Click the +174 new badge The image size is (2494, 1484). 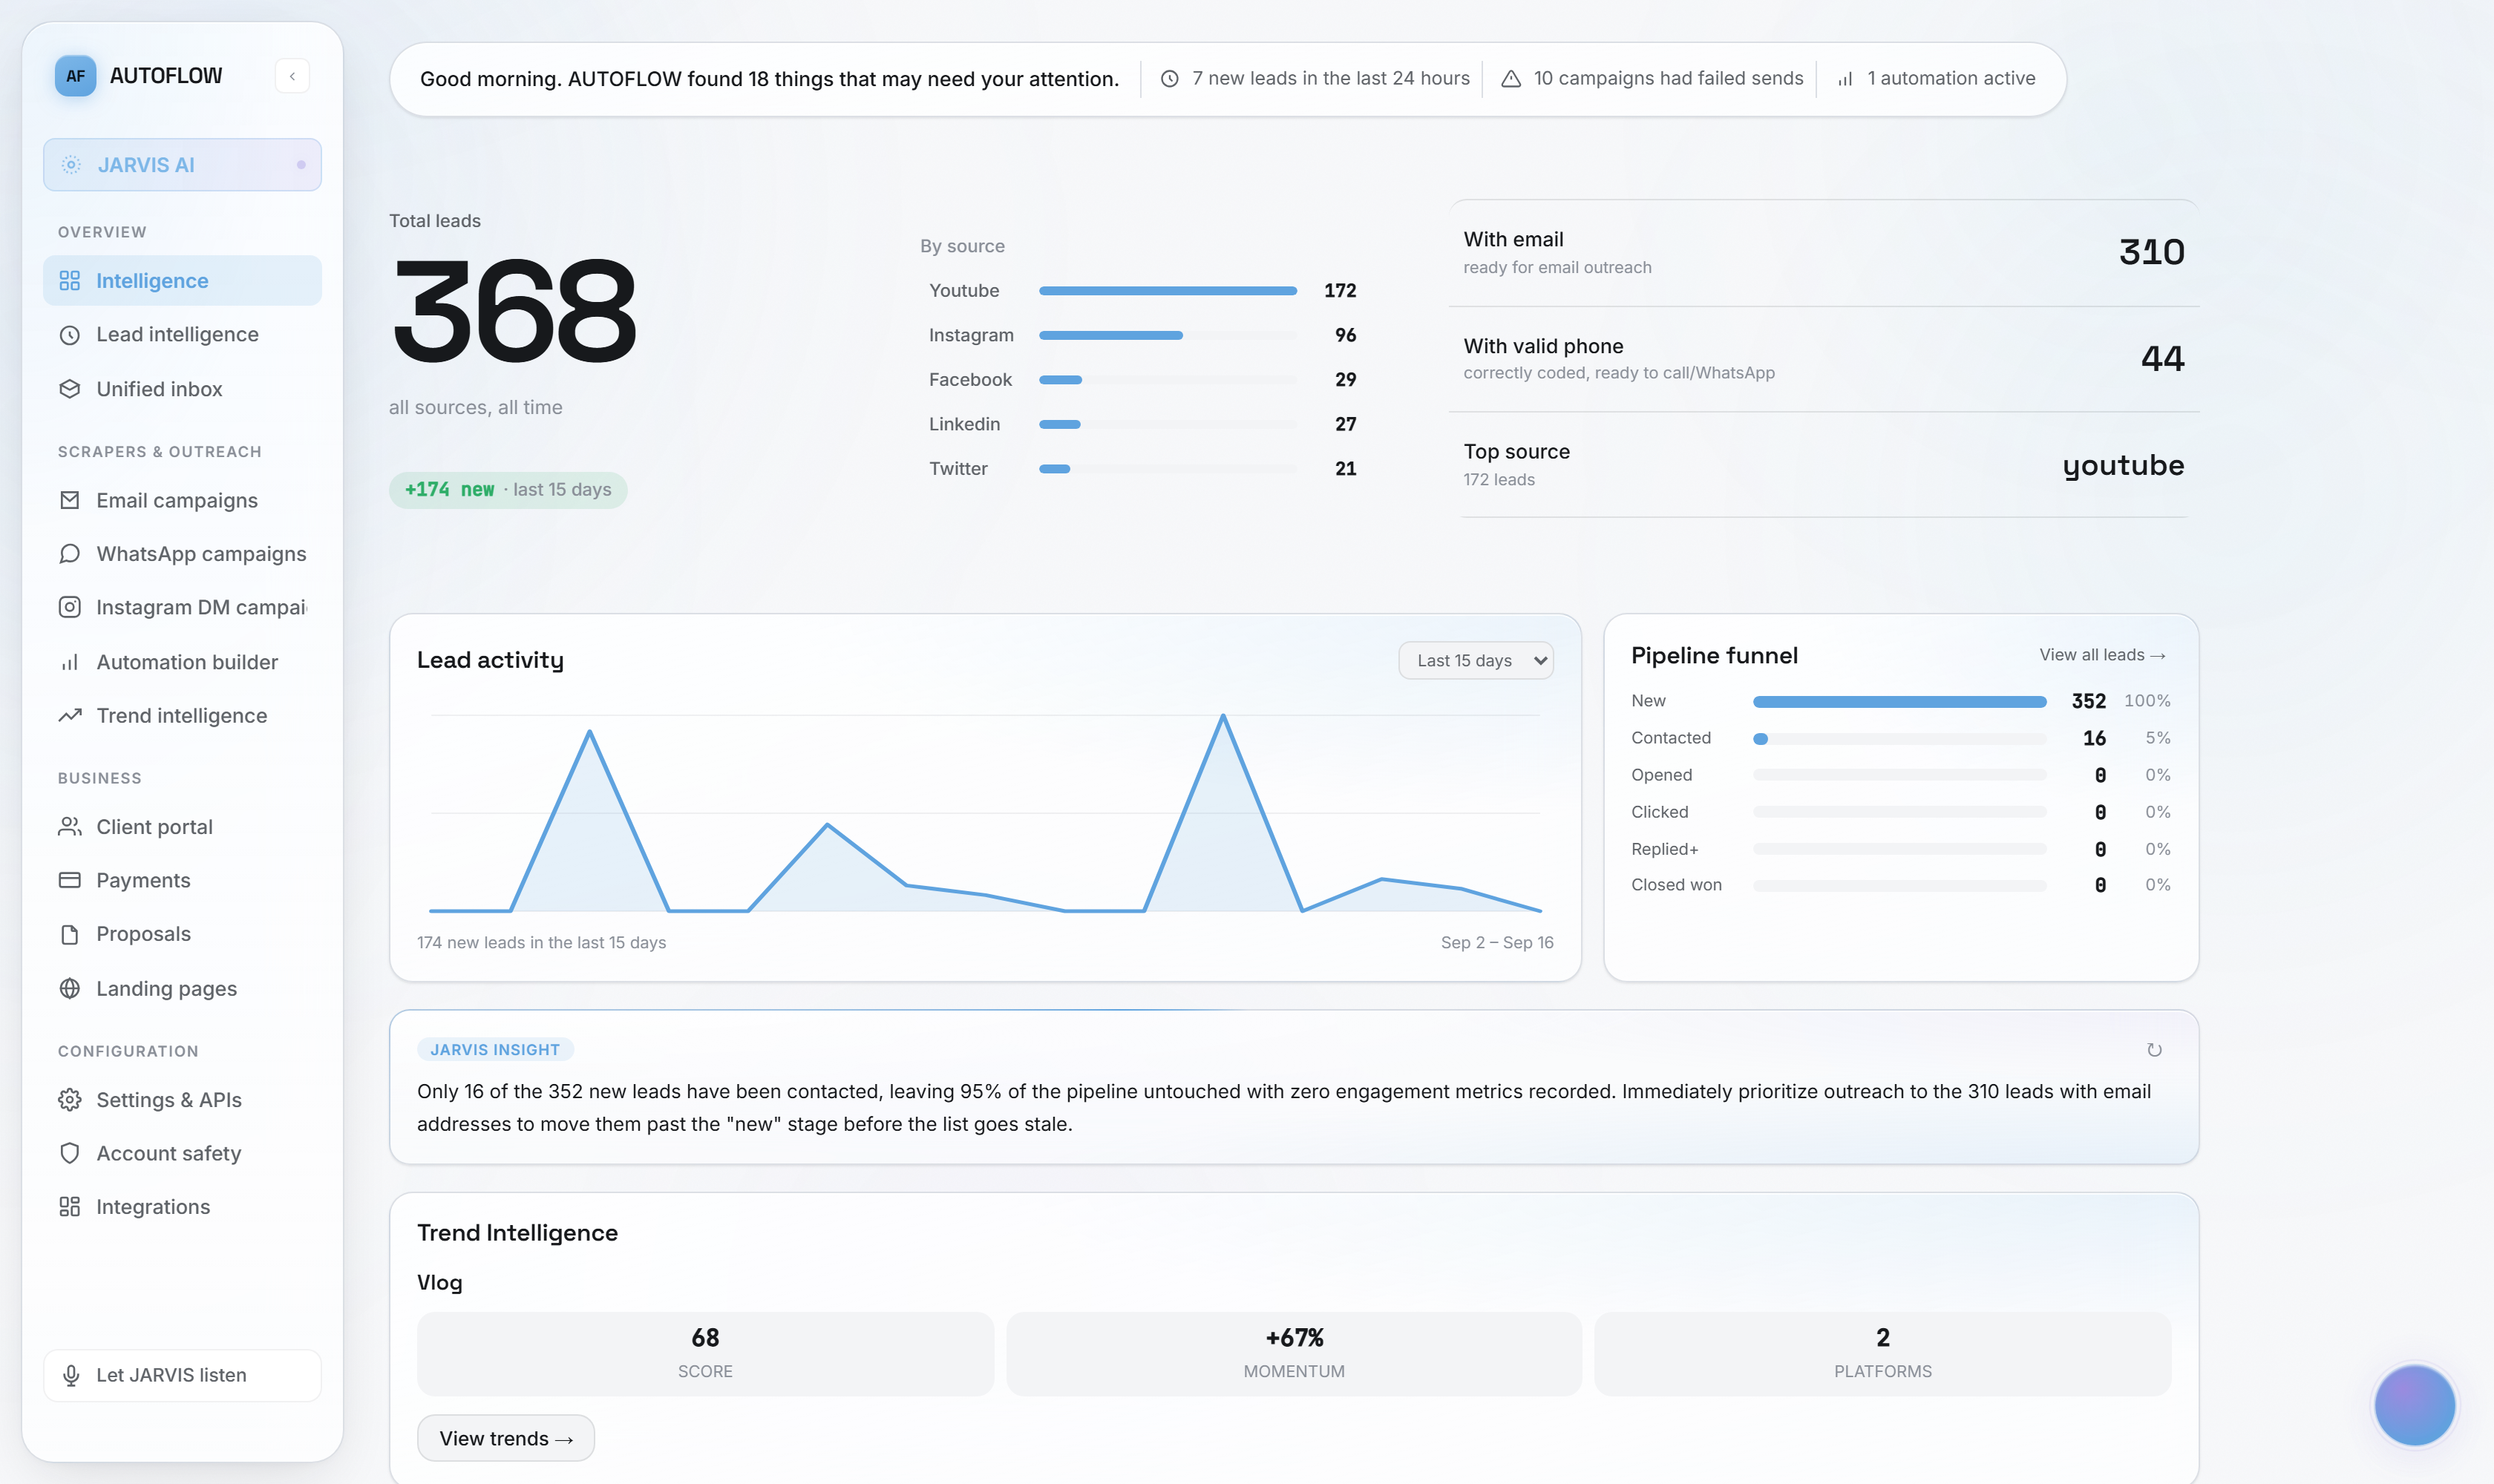coord(508,490)
